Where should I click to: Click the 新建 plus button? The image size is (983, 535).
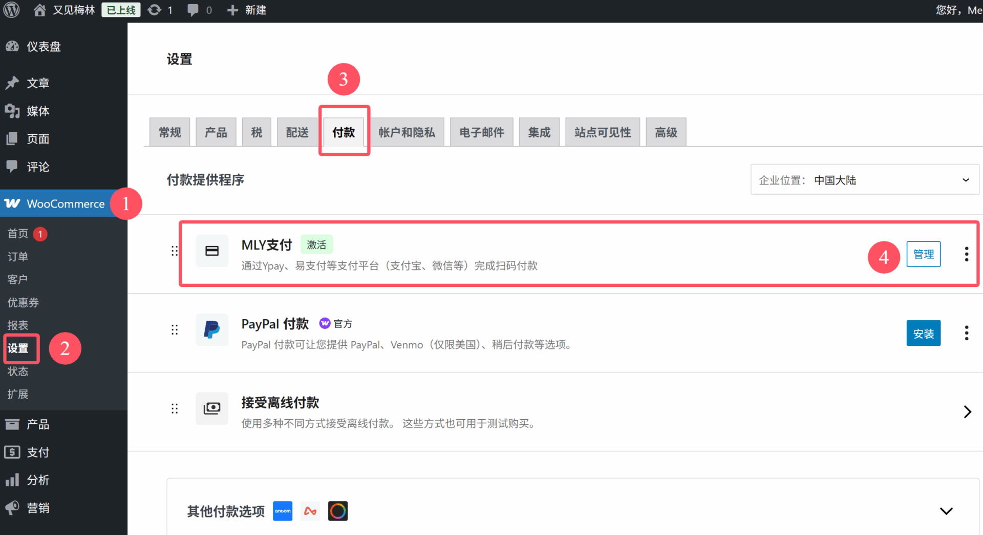(x=246, y=10)
